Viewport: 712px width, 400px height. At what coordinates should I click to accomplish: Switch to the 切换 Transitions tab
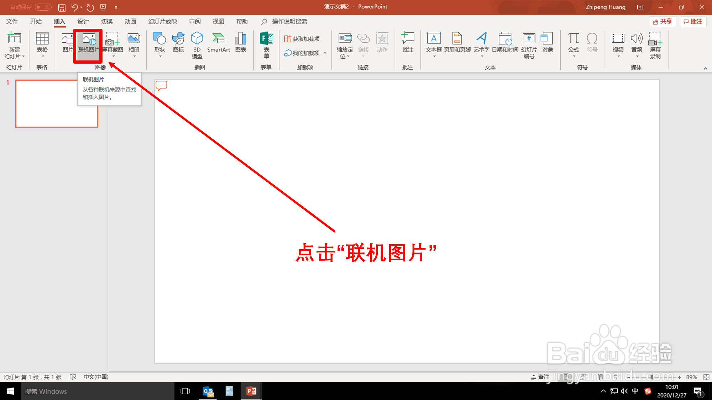click(106, 21)
